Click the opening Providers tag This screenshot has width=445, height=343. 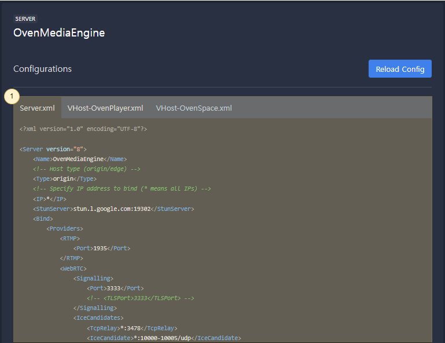pyautogui.click(x=65, y=229)
